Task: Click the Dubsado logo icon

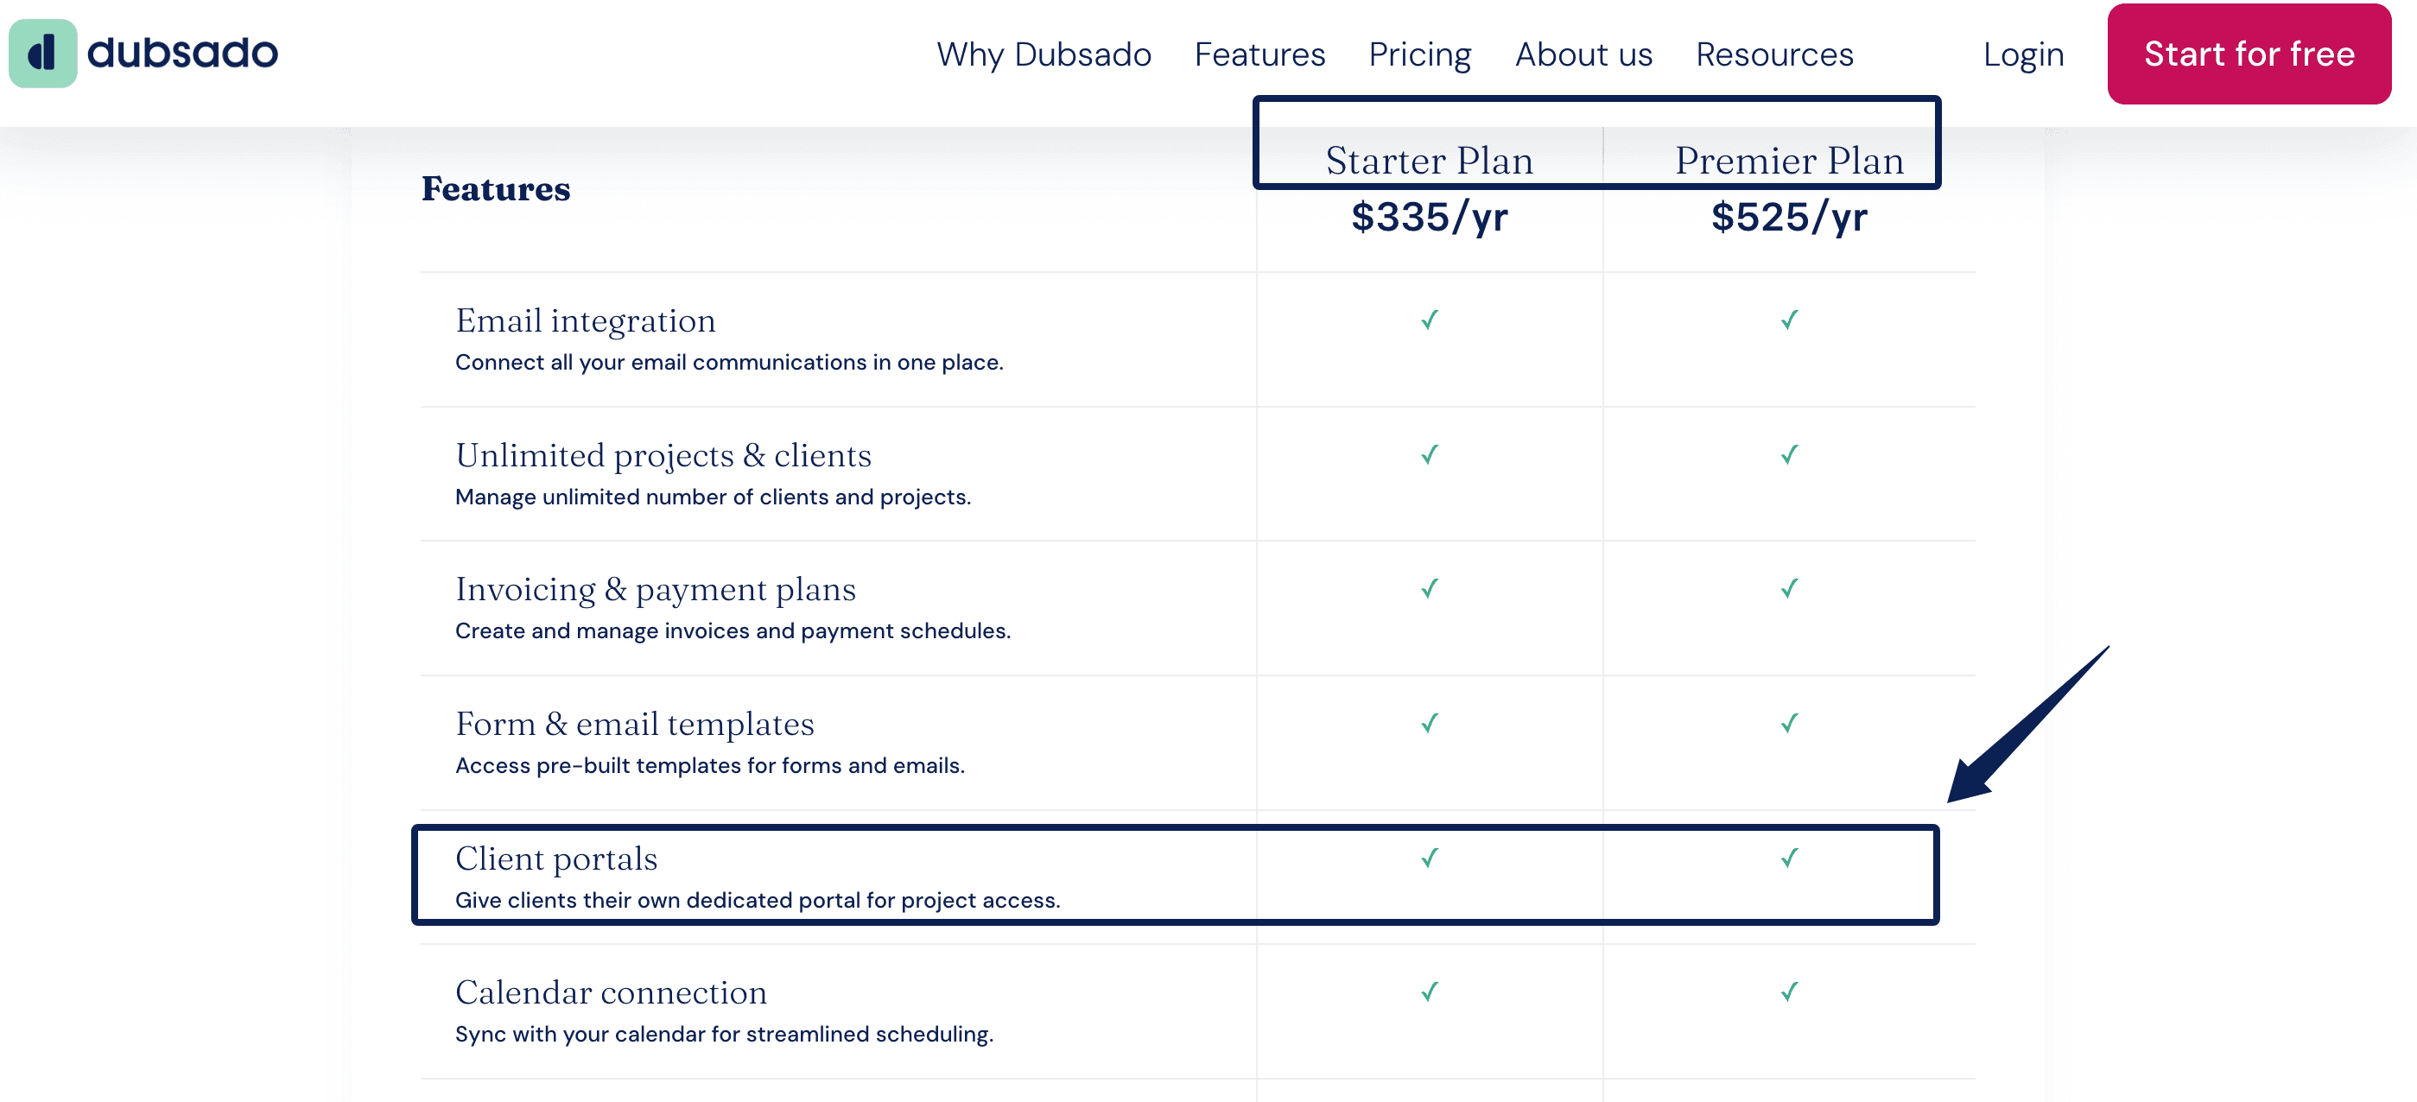Action: pos(42,54)
